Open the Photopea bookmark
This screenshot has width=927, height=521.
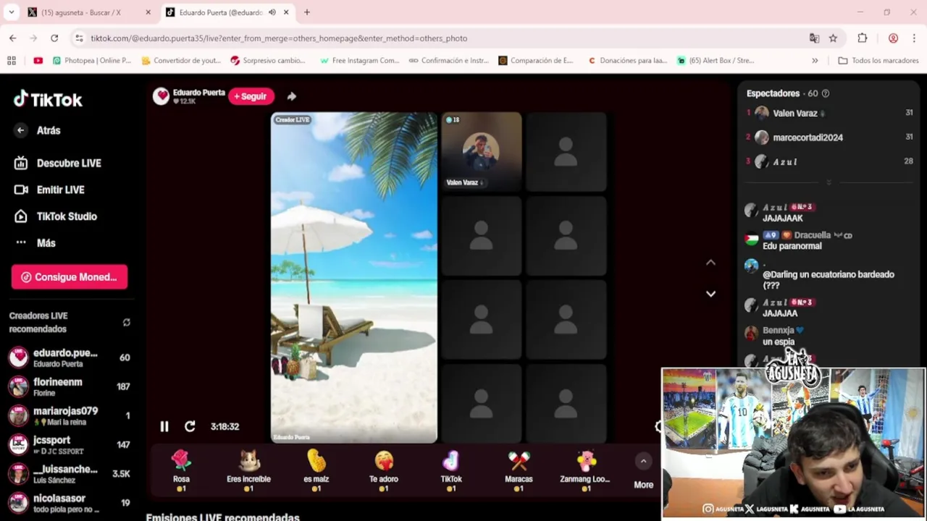coord(91,61)
